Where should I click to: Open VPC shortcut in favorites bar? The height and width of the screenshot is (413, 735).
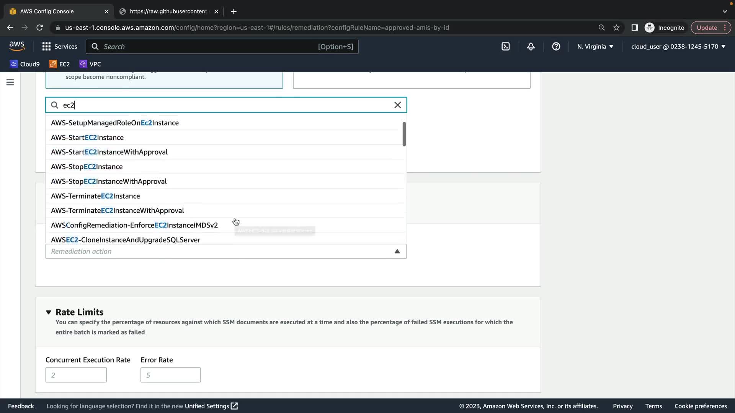(90, 64)
